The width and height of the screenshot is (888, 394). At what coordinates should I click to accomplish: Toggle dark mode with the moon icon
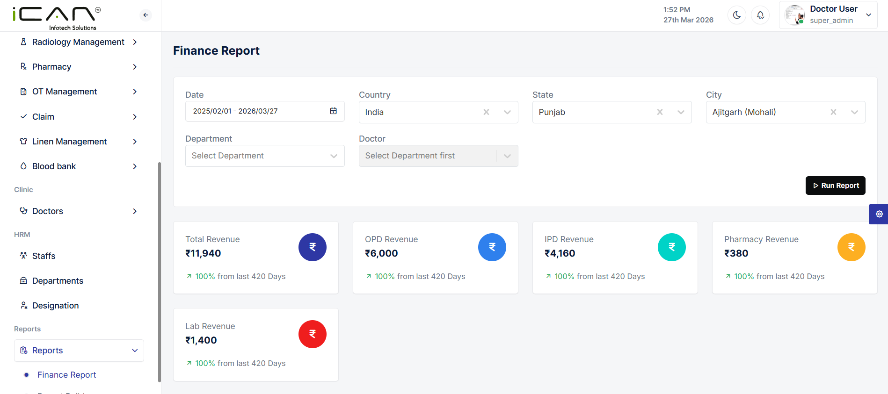point(736,15)
